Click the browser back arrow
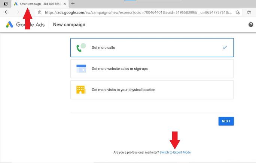The width and height of the screenshot is (256, 163). [7, 12]
